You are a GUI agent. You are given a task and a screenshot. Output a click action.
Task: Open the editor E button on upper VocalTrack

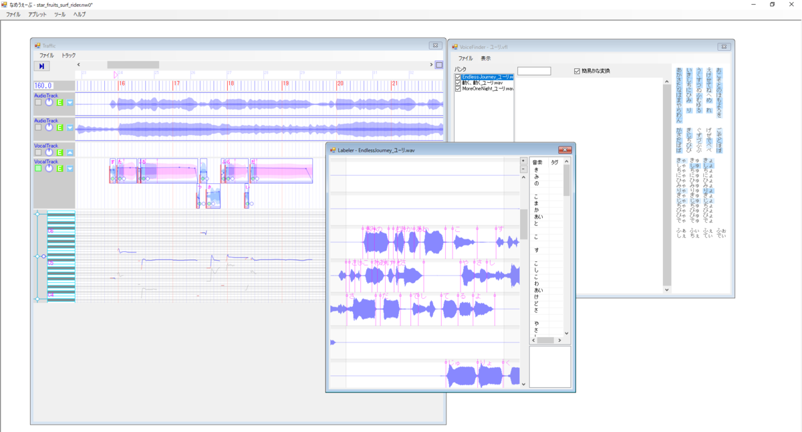[x=59, y=152]
